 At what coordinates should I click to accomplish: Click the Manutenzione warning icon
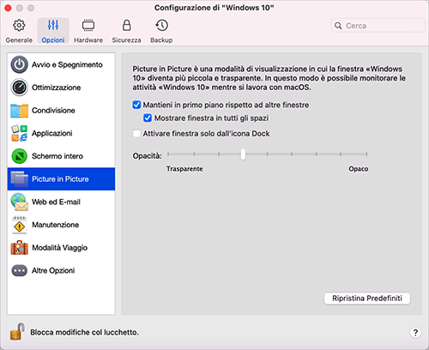point(19,225)
